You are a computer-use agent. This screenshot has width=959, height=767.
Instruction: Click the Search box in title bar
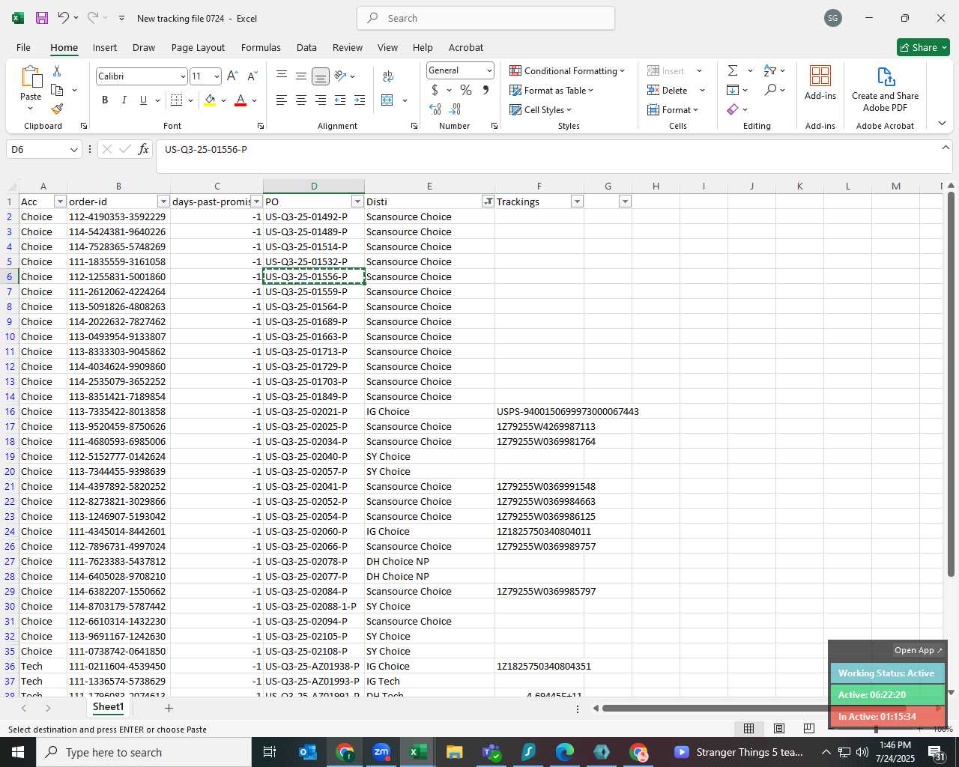tap(486, 18)
